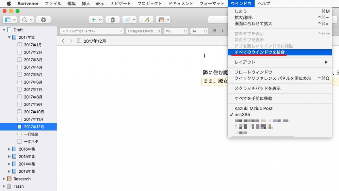Open the フォーマット menu
339x191 pixels.
click(x=212, y=3)
